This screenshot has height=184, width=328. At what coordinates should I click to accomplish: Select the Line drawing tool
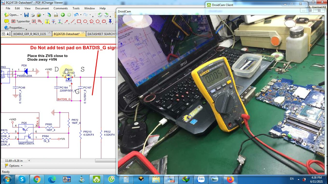[73, 21]
